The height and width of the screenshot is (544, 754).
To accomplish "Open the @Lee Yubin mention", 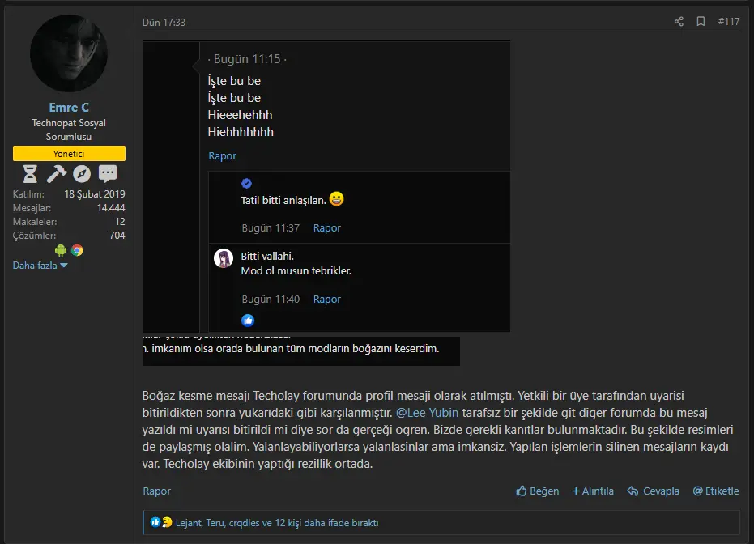I will (427, 413).
